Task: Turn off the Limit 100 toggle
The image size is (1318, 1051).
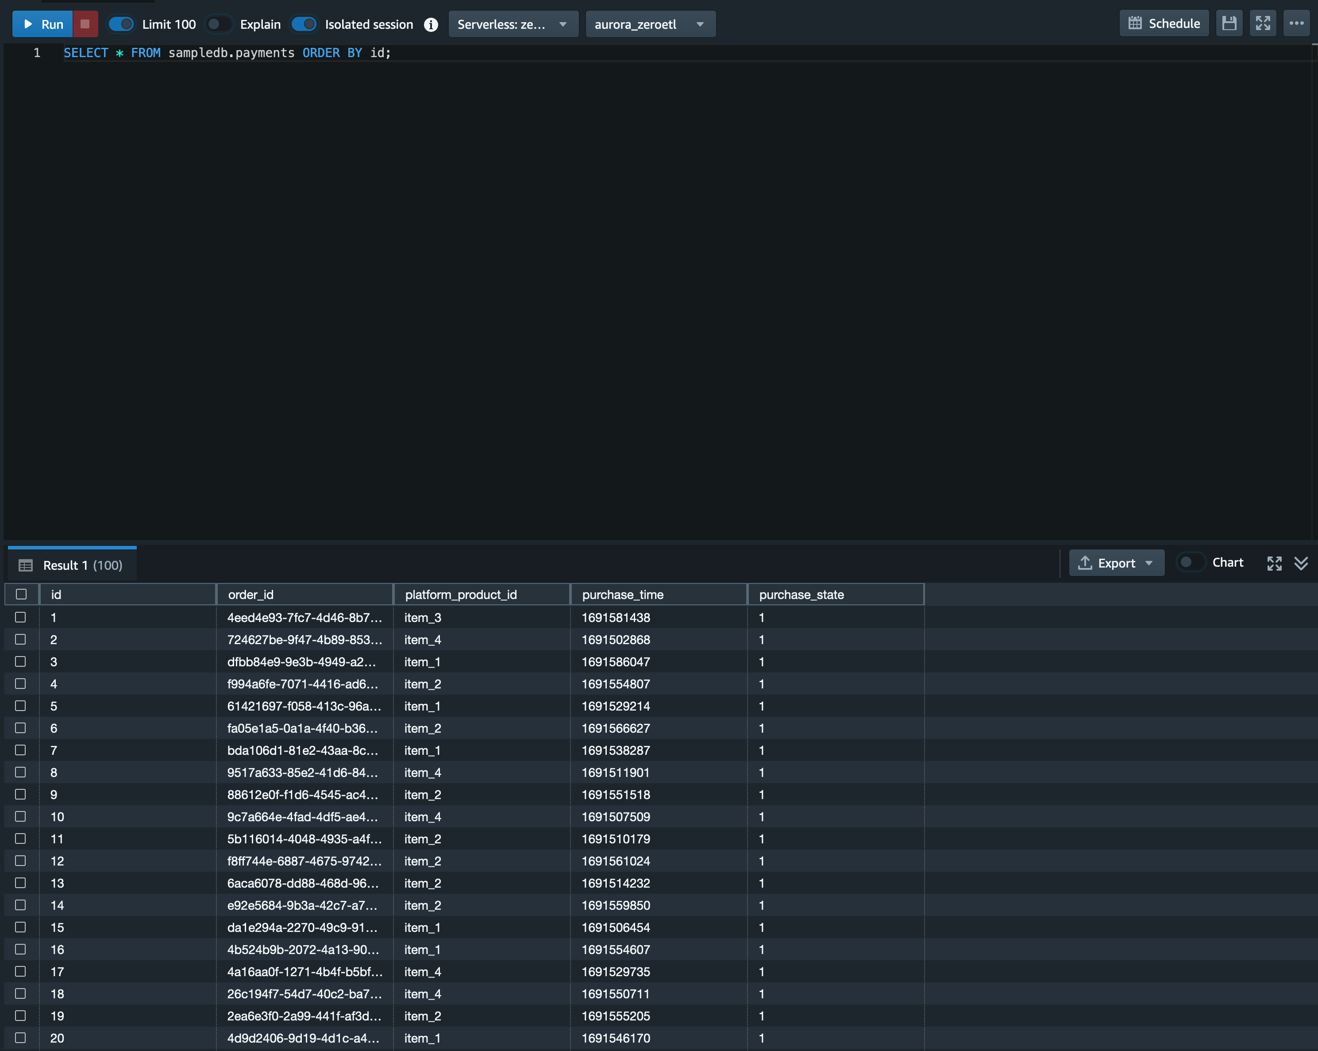Action: pyautogui.click(x=121, y=24)
